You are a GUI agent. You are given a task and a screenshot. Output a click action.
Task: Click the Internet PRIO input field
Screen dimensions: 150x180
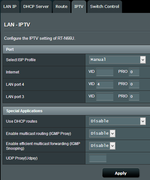pyautogui.click(x=134, y=72)
